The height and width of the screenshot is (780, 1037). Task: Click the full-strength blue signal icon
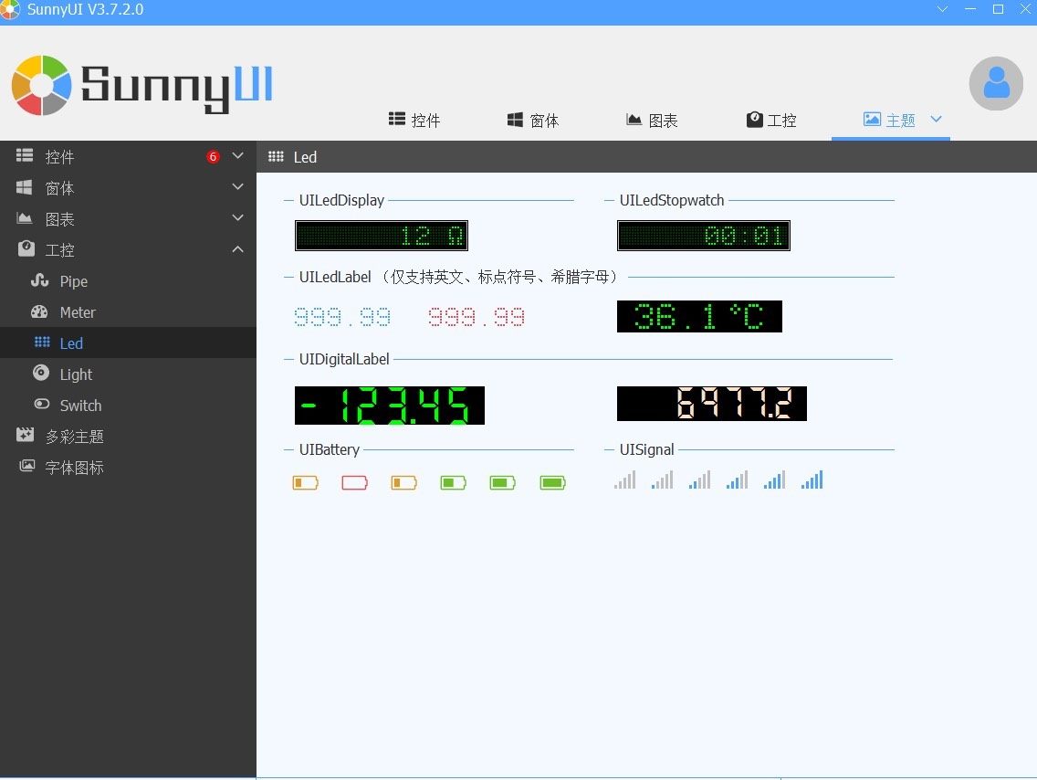click(812, 480)
